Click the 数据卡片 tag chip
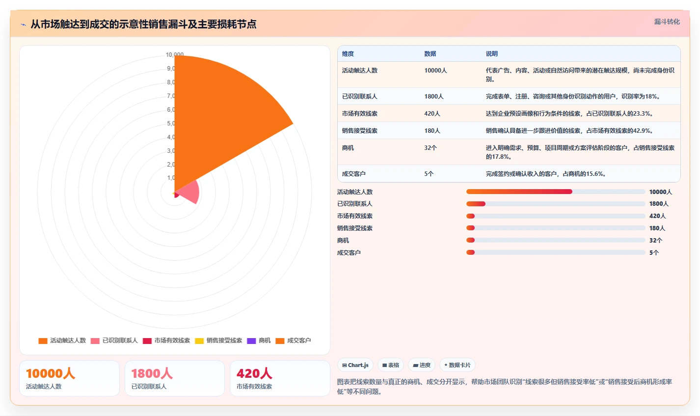This screenshot has height=416, width=700. (x=458, y=365)
